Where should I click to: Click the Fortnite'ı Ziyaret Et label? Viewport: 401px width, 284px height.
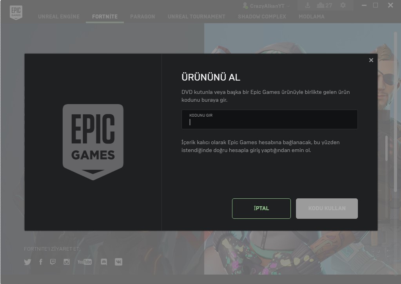pos(52,249)
